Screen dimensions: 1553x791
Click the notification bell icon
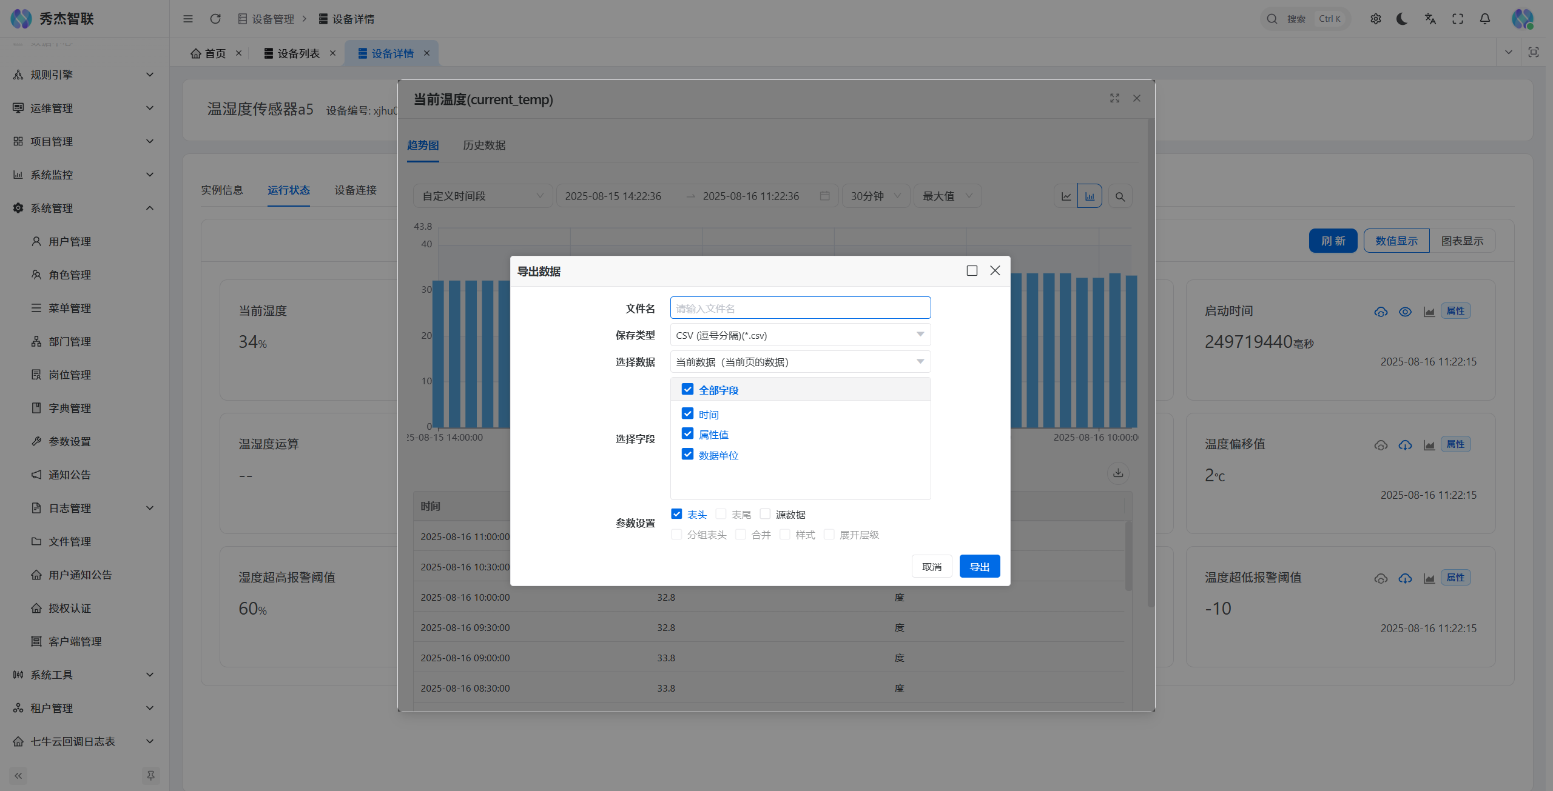coord(1484,19)
